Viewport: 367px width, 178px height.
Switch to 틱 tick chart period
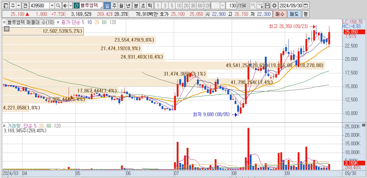150,6
